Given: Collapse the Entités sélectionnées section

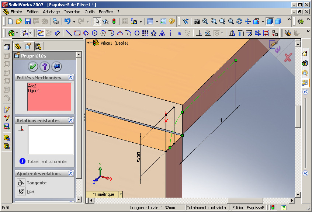Looking at the screenshot, I should click(x=71, y=77).
